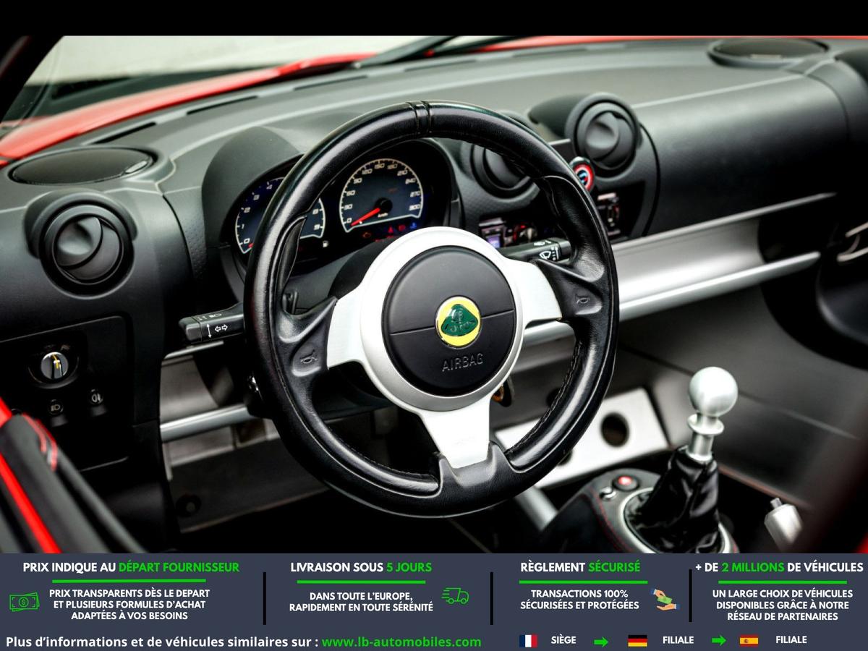Click the aluminium gear shift knob
The height and width of the screenshot is (651, 868).
pyautogui.click(x=712, y=392)
